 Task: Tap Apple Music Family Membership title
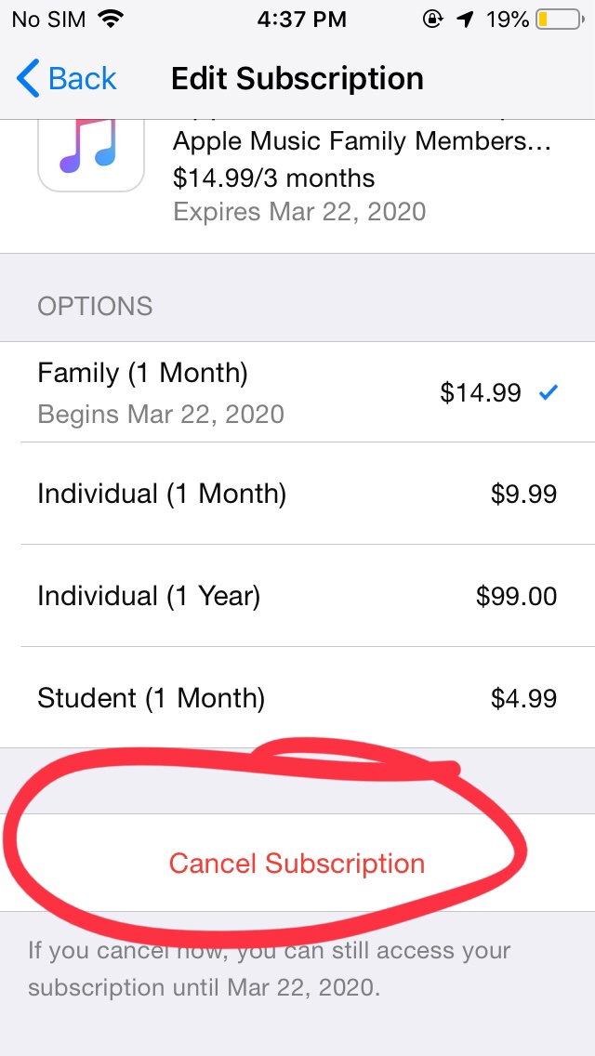(363, 141)
